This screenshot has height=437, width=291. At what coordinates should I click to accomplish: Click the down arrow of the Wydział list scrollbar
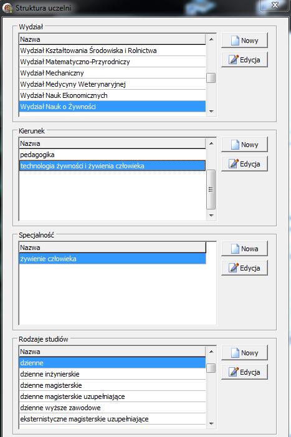point(211,112)
